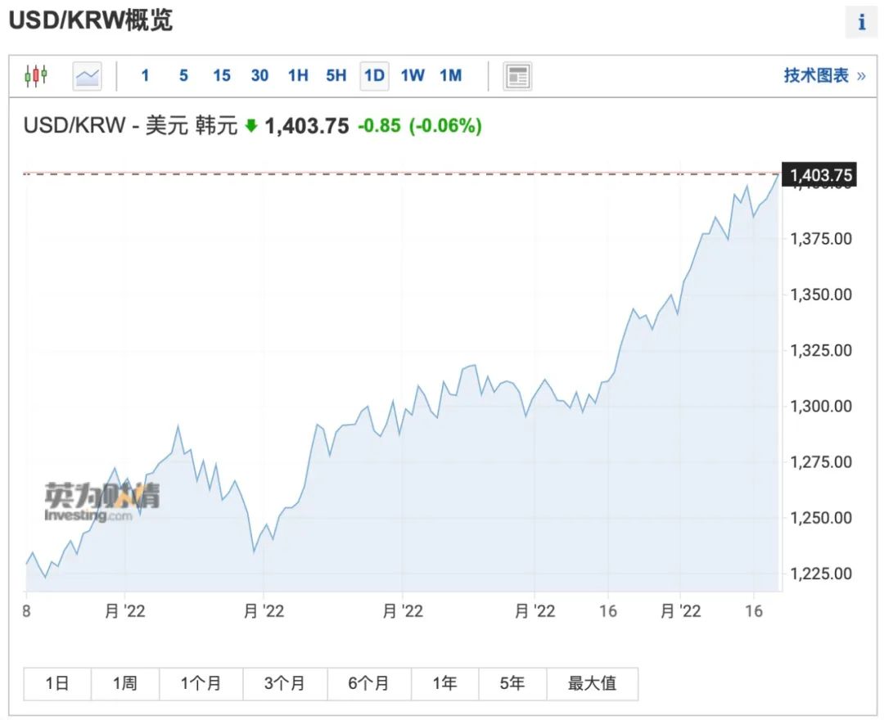Select the 1-minute interval
Viewport: 884px width, 720px height.
point(145,76)
